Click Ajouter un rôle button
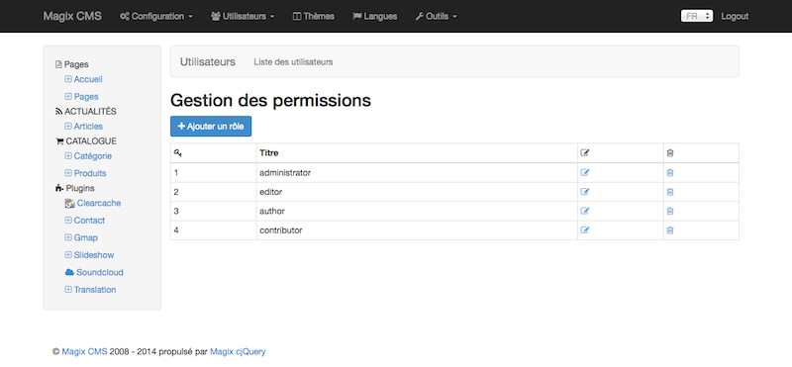The height and width of the screenshot is (367, 792). pos(211,127)
